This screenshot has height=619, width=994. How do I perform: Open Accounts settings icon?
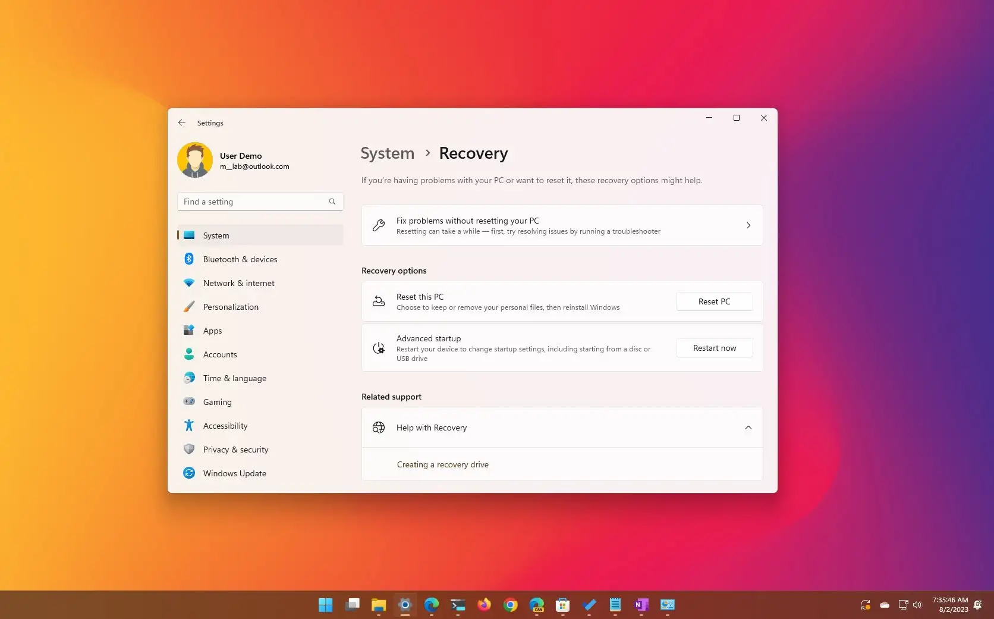[189, 354]
